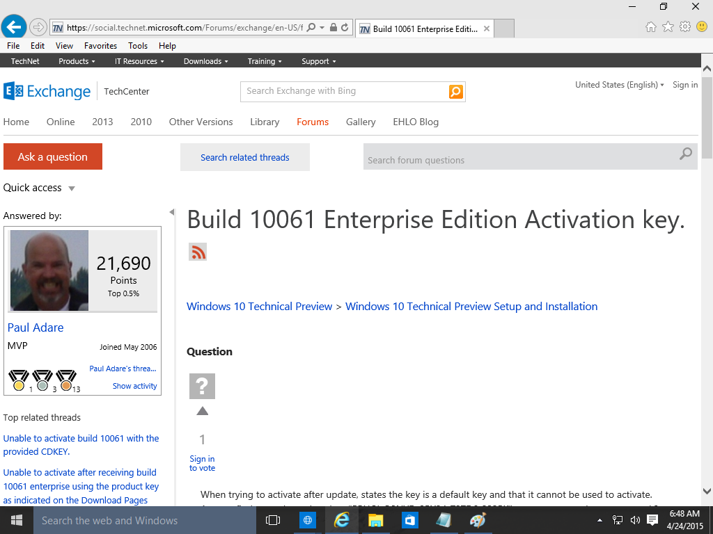This screenshot has height=534, width=713.
Task: Click the RSS feed icon under the title
Action: point(198,252)
